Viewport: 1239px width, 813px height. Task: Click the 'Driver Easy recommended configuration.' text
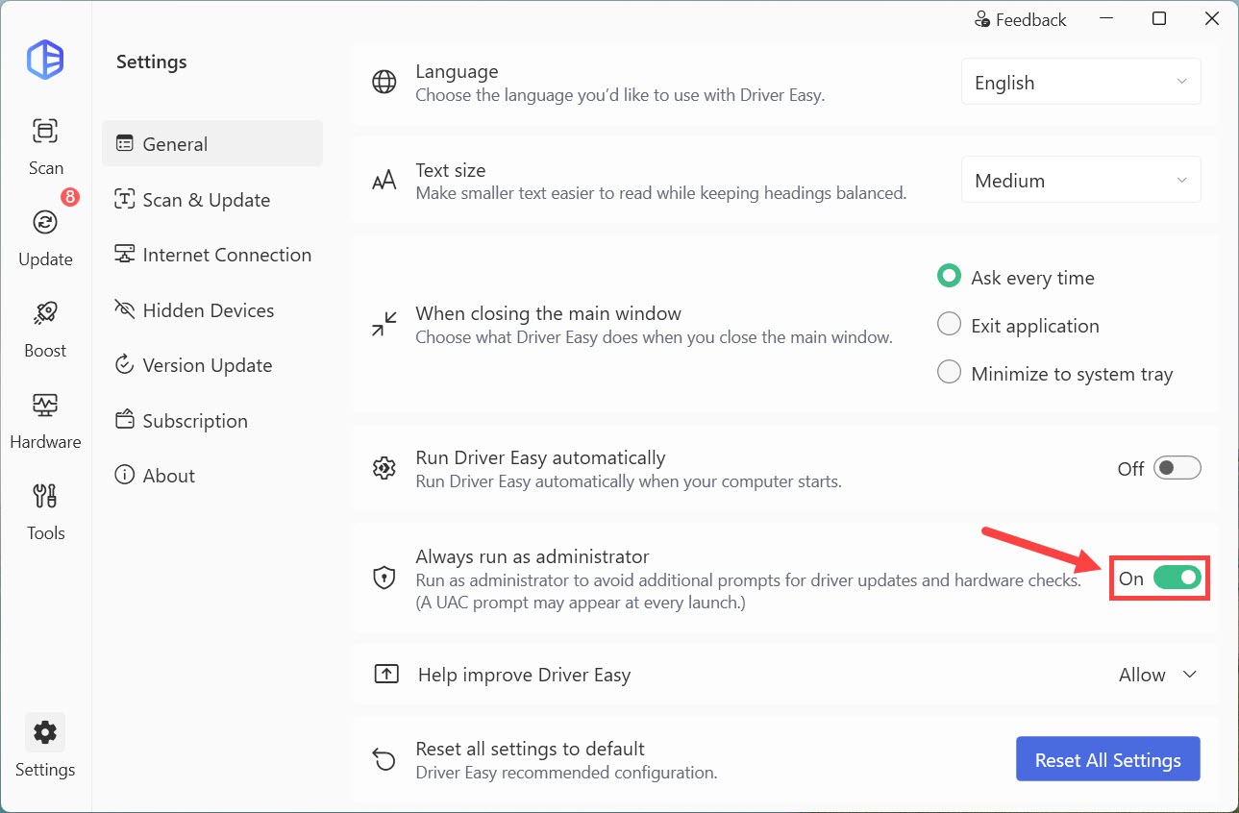566,772
